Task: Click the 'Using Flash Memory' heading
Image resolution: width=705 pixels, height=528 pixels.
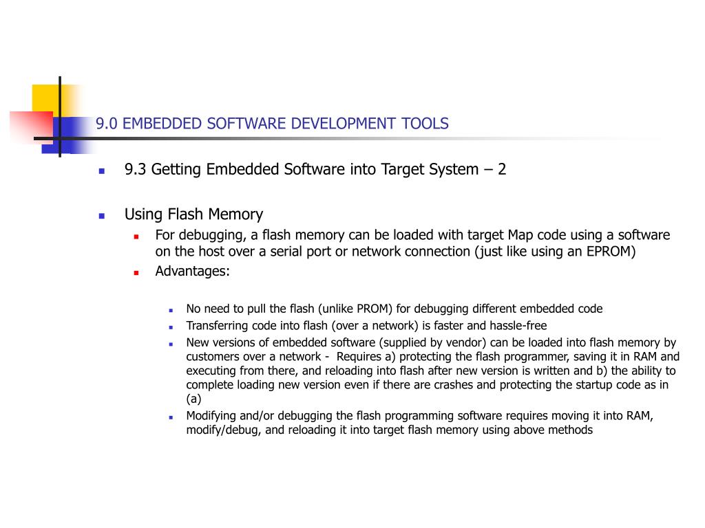Action: tap(193, 214)
